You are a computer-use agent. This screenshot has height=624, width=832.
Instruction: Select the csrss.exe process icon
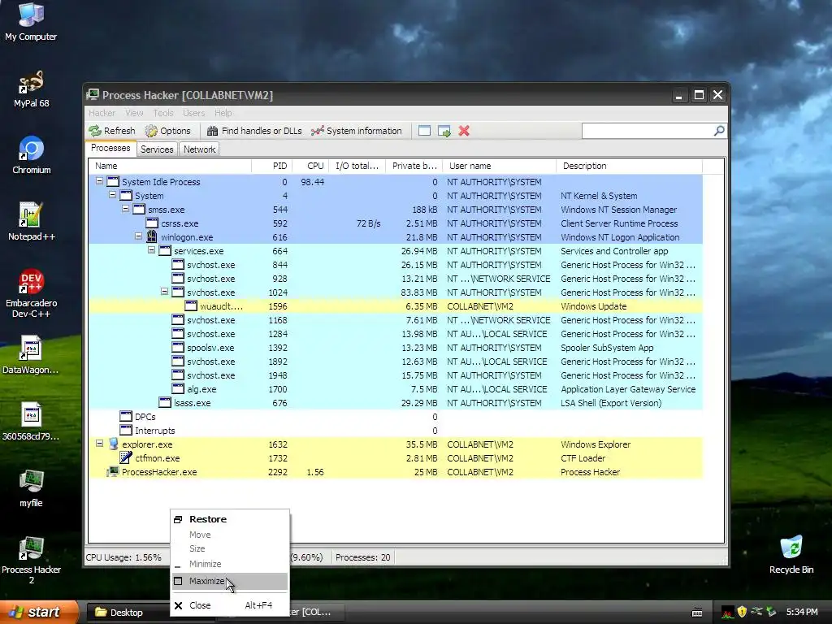click(152, 223)
